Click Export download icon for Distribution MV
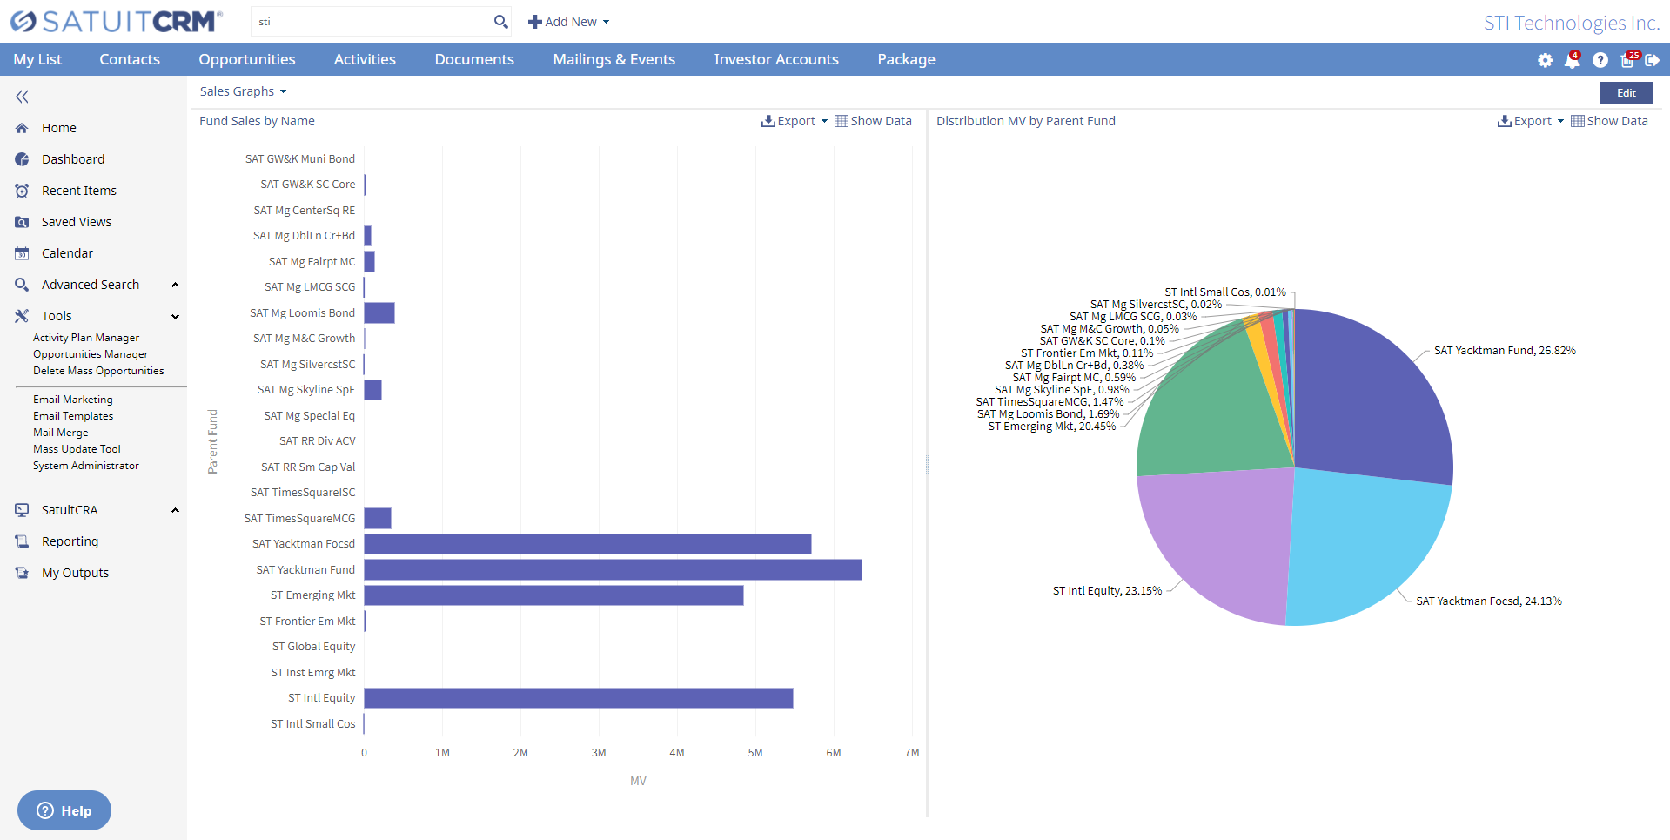 click(1504, 121)
